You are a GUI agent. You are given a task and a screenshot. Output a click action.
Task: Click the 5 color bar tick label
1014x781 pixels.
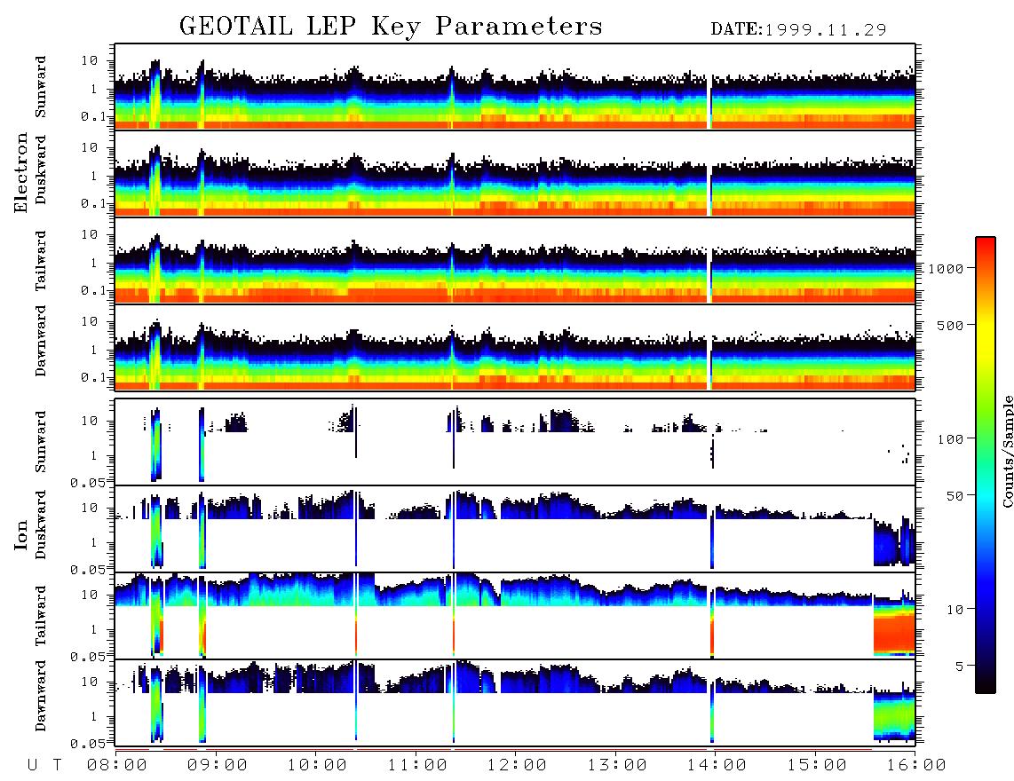click(959, 667)
